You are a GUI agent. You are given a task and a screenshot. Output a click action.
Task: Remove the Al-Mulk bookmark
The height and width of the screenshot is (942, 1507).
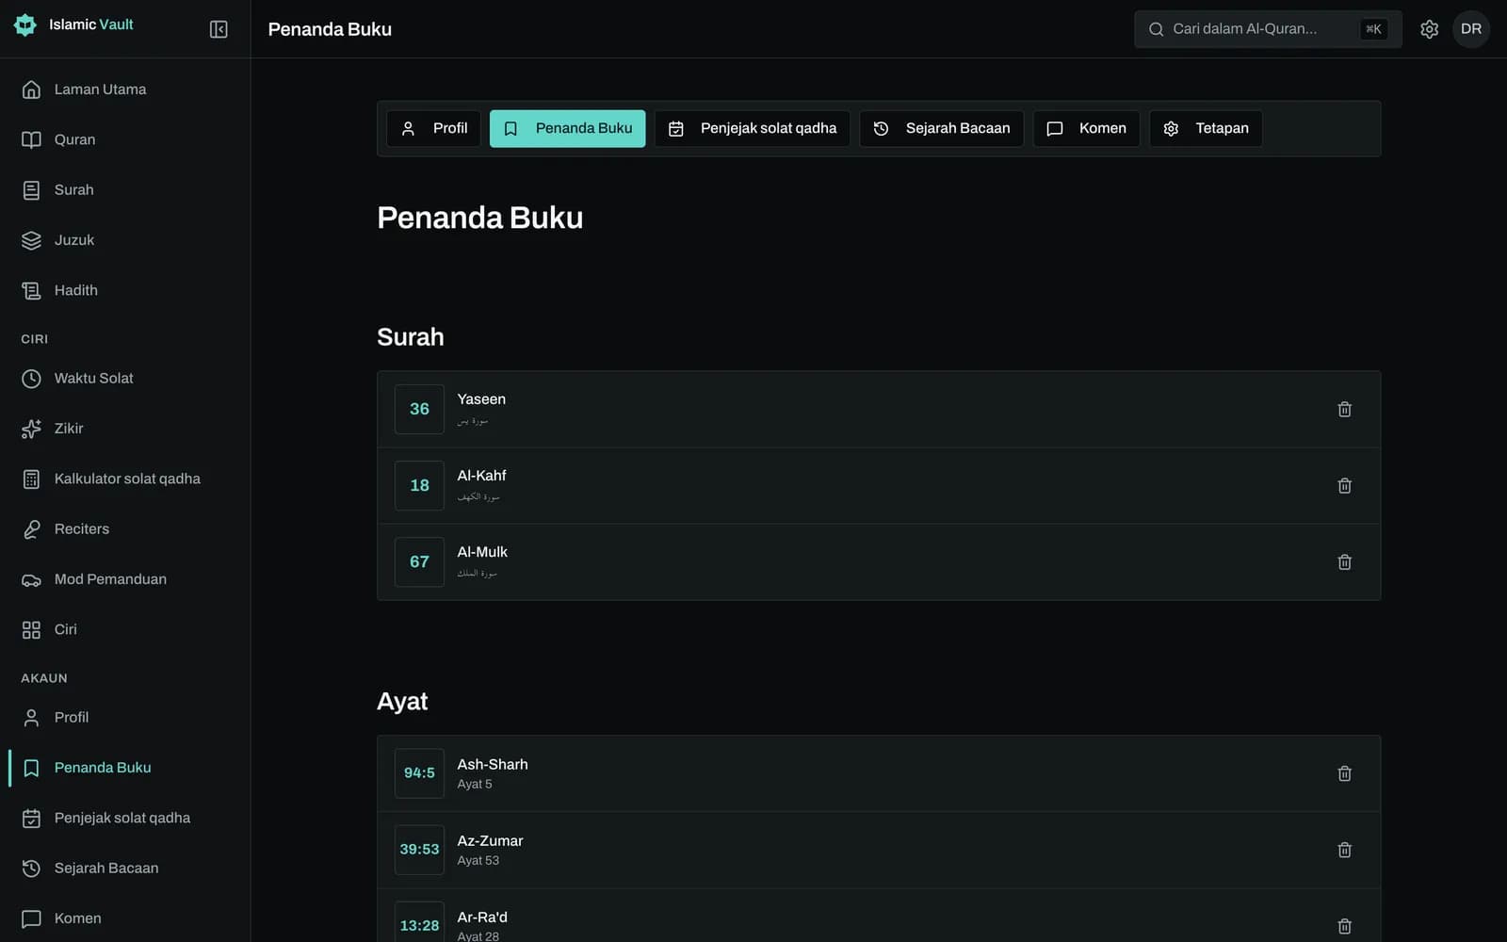pos(1344,561)
